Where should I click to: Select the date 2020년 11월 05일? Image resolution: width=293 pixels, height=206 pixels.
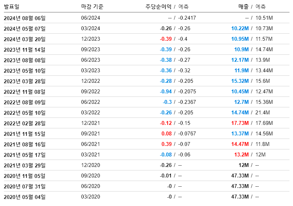25,176
